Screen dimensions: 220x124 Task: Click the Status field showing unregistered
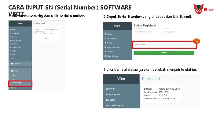[x=179, y=31]
